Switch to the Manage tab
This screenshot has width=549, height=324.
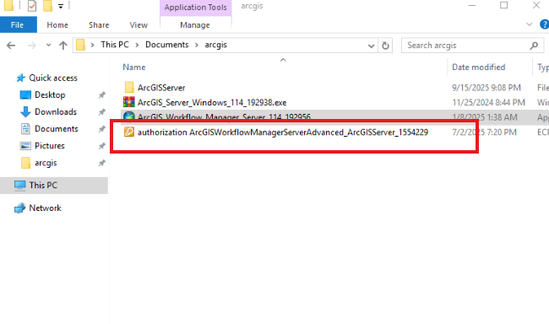tap(195, 25)
